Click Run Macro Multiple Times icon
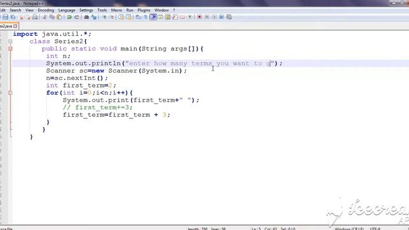 pyautogui.click(x=222, y=17)
